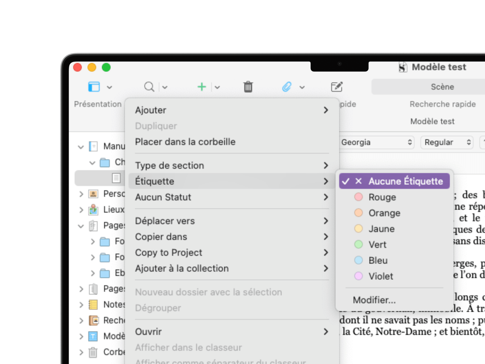Image resolution: width=485 pixels, height=364 pixels.
Task: Click the compose note icon
Action: click(x=337, y=87)
